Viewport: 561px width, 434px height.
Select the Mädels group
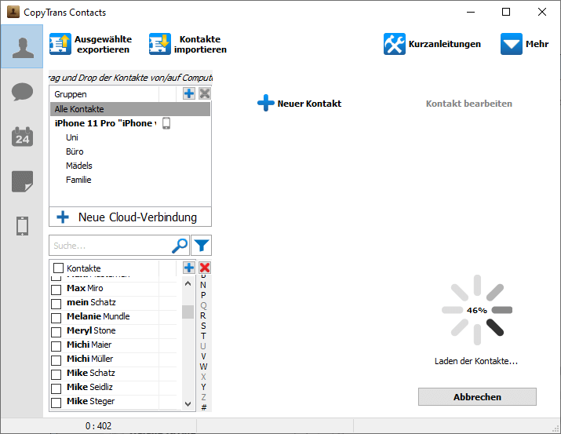tap(79, 166)
